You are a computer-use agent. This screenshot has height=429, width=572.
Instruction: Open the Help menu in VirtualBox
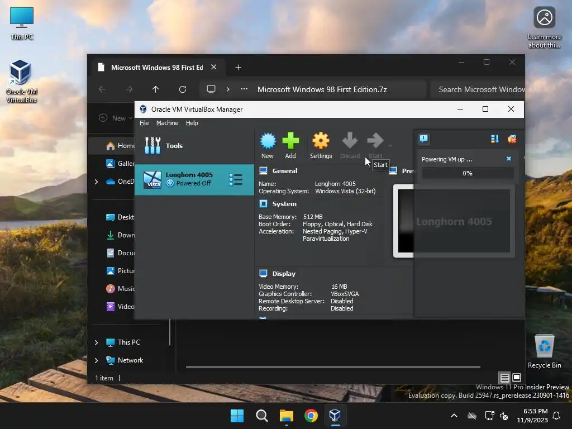192,123
